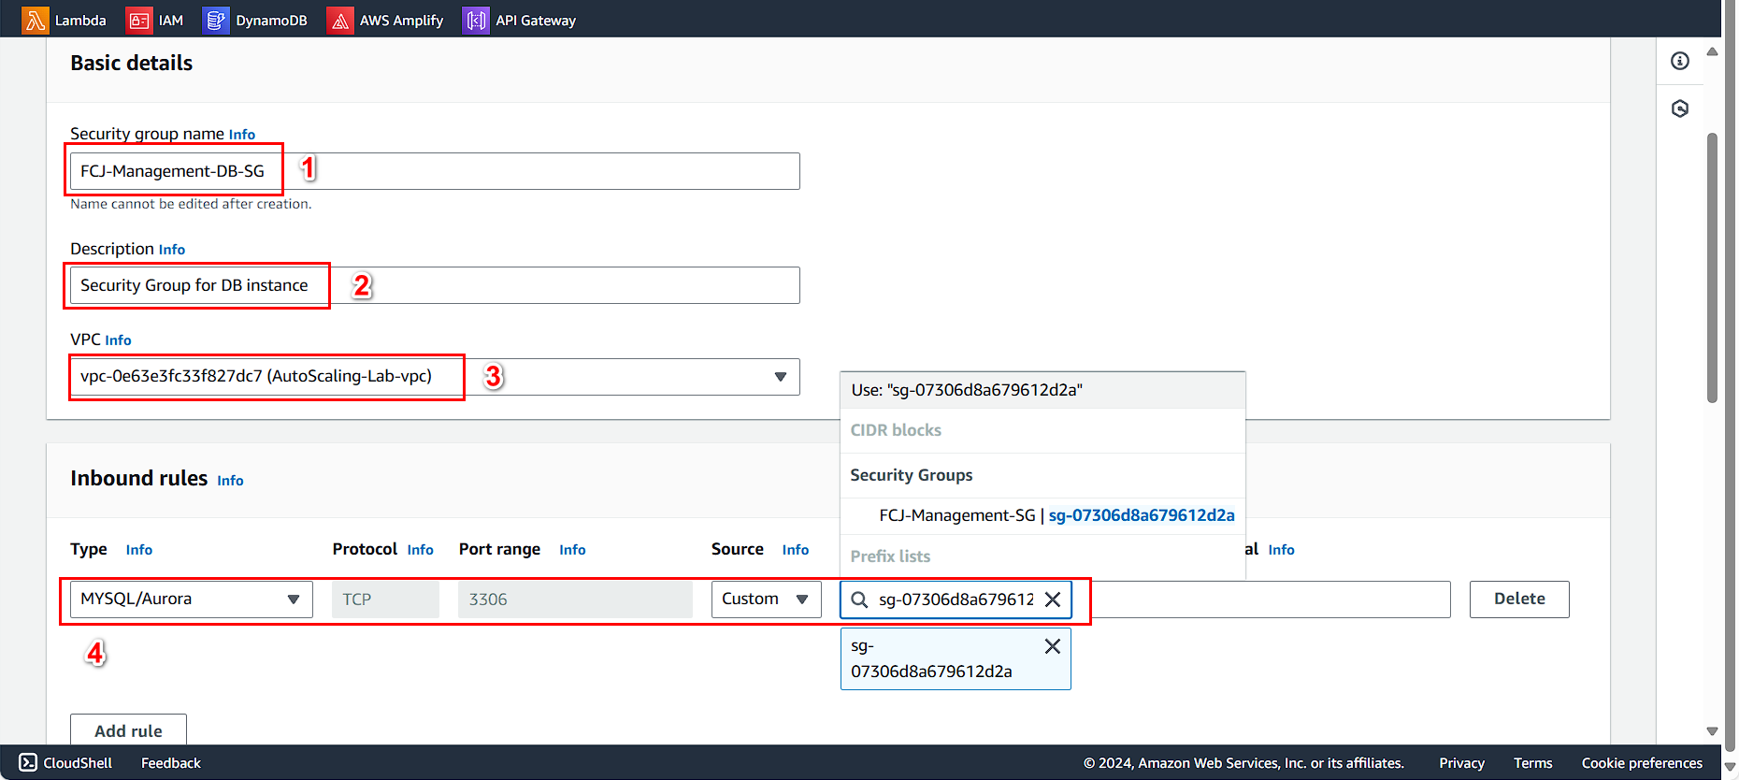Open the IAM service shortcut icon

click(138, 20)
